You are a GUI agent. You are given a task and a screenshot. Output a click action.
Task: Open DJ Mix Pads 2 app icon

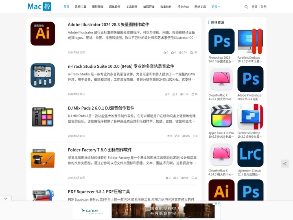pos(43,117)
